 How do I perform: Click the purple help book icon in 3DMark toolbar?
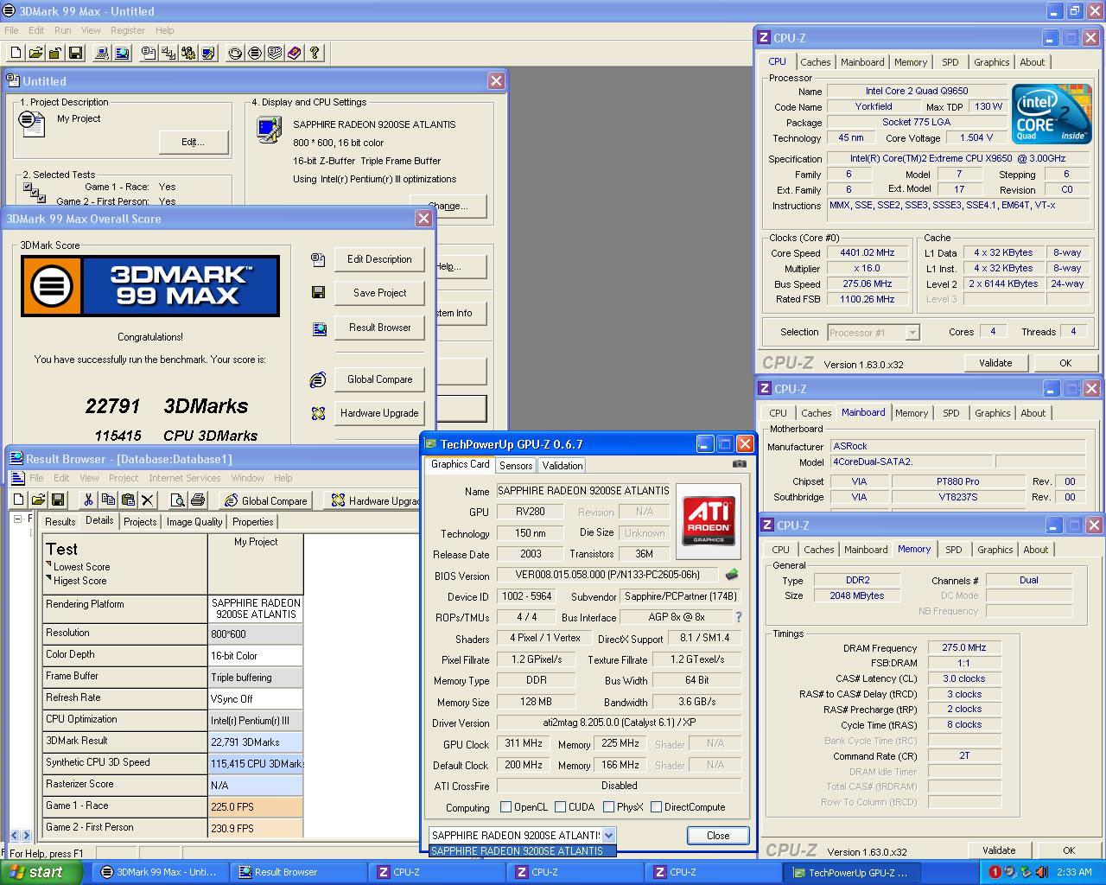click(295, 53)
